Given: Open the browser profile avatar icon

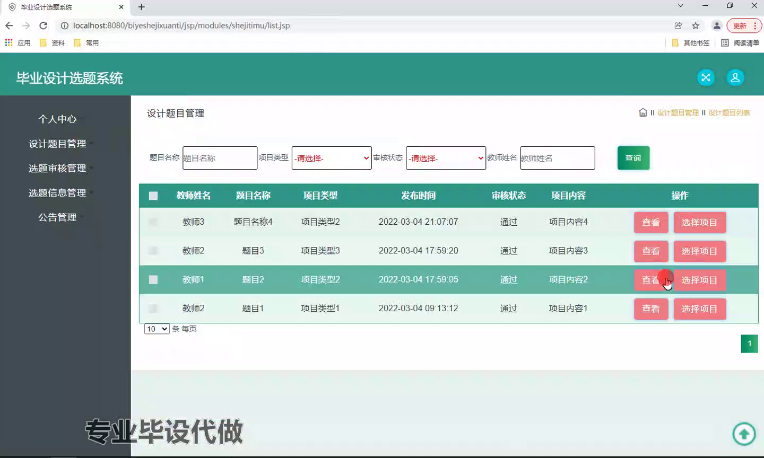Looking at the screenshot, I should click(x=717, y=25).
